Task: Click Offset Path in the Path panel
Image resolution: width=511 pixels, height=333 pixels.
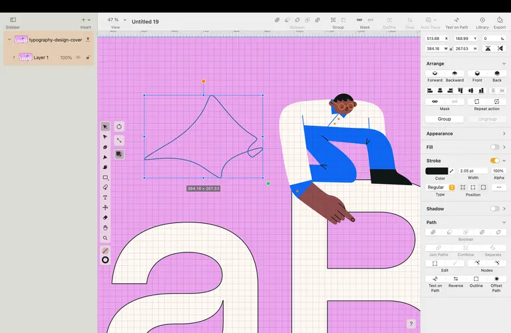Action: [496, 279]
